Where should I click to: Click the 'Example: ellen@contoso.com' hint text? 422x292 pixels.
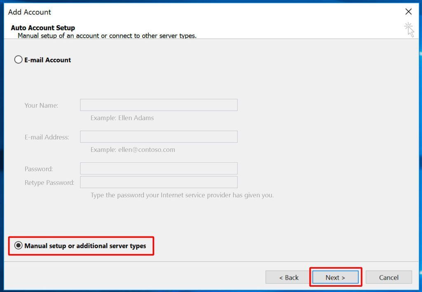[133, 150]
